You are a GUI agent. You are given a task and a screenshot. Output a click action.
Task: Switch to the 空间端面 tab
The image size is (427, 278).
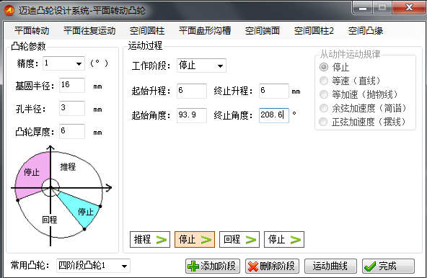[263, 30]
